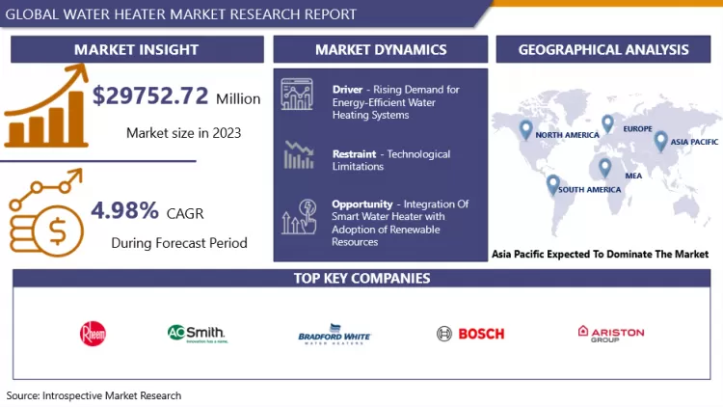Click the Rheem red logo

(x=93, y=333)
